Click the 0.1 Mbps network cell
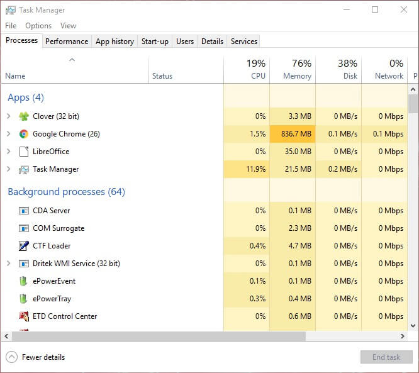 384,134
